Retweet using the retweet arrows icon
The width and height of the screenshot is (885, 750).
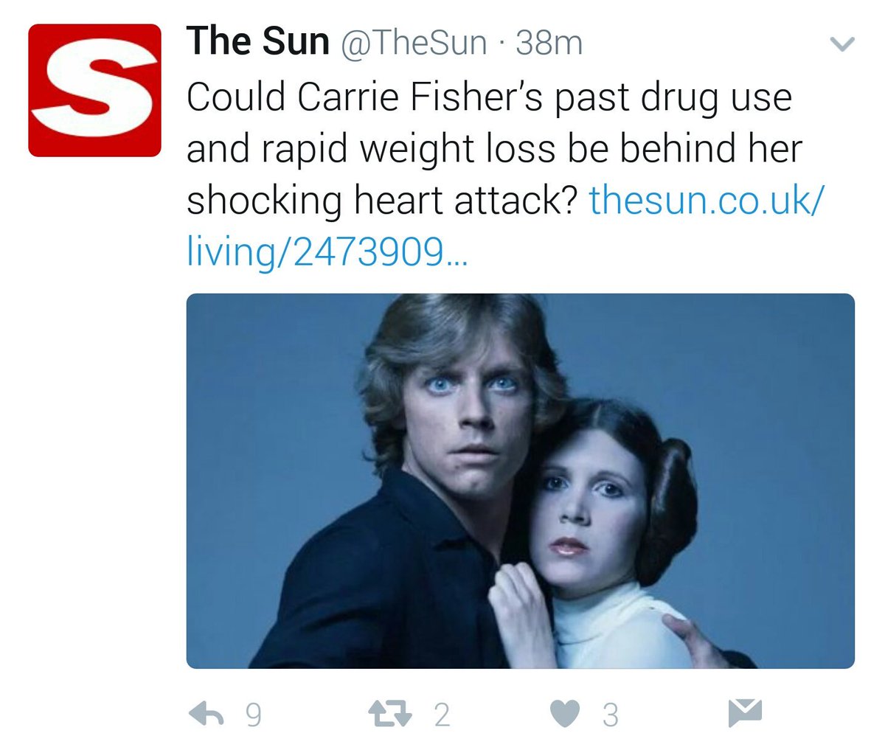(390, 713)
